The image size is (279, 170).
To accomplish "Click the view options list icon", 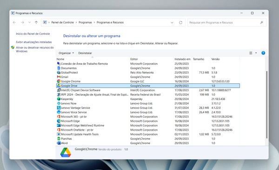I will (251, 53).
